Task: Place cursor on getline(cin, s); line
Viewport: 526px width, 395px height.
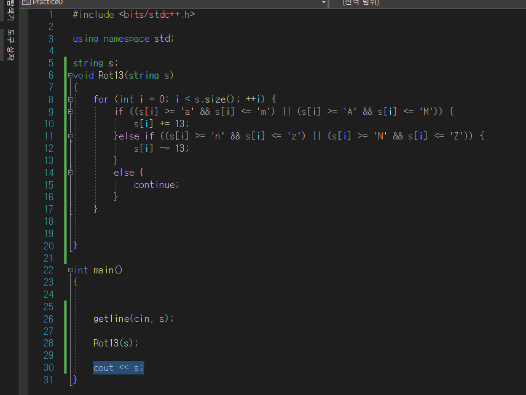Action: click(x=133, y=319)
